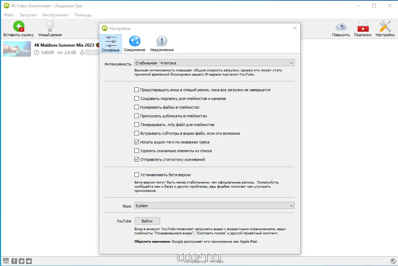Toggle Умный режим lightbulb icon
Viewport: 398px width, 266px height.
[x=50, y=26]
